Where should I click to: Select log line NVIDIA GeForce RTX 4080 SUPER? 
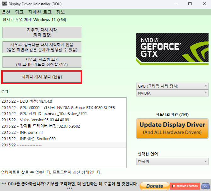coord(63,108)
